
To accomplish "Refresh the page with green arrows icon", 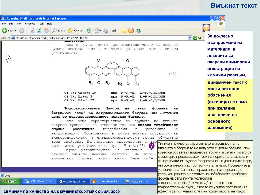I will 39,31.
